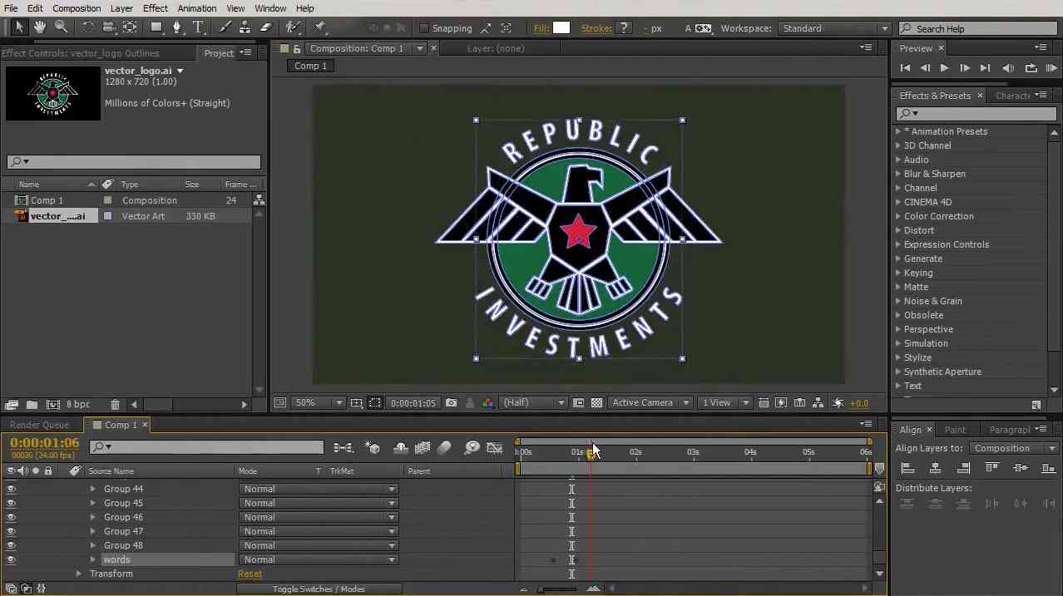1063x596 pixels.
Task: Select the Hand tool
Action: point(40,27)
